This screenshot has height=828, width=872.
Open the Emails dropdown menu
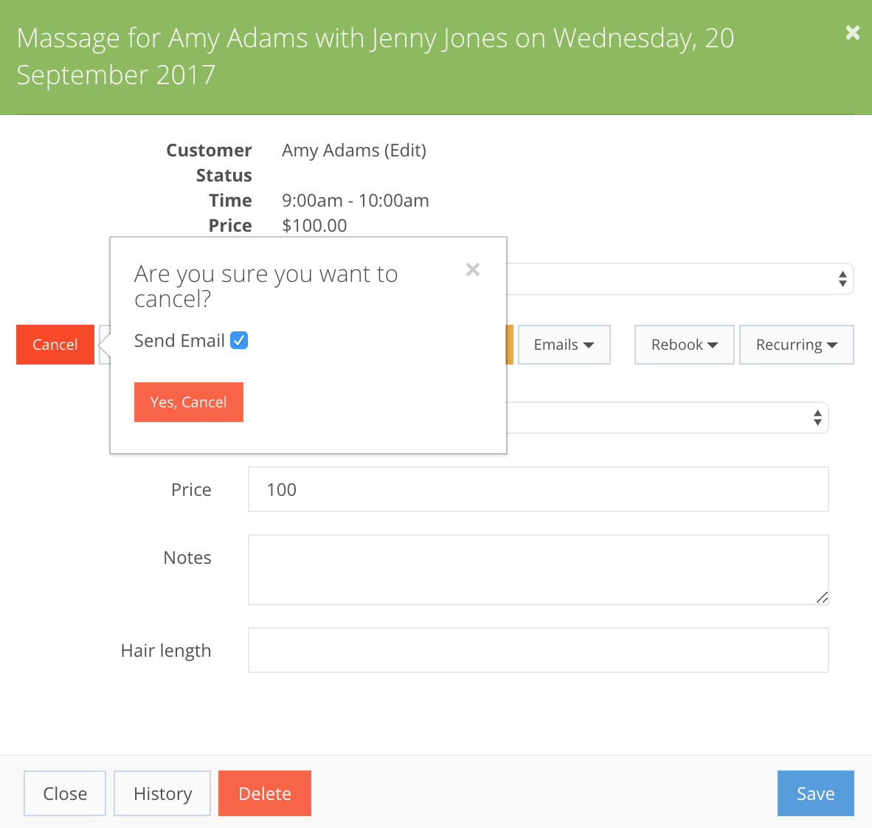(564, 345)
